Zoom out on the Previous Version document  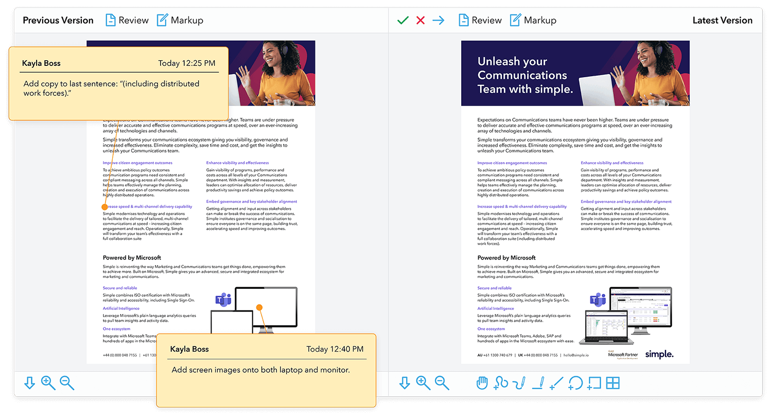pyautogui.click(x=67, y=383)
